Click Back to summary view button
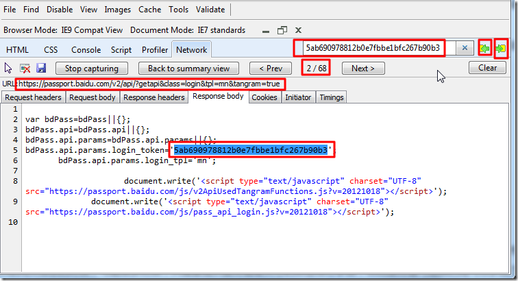Screen dimensions: 518x281 tap(188, 69)
